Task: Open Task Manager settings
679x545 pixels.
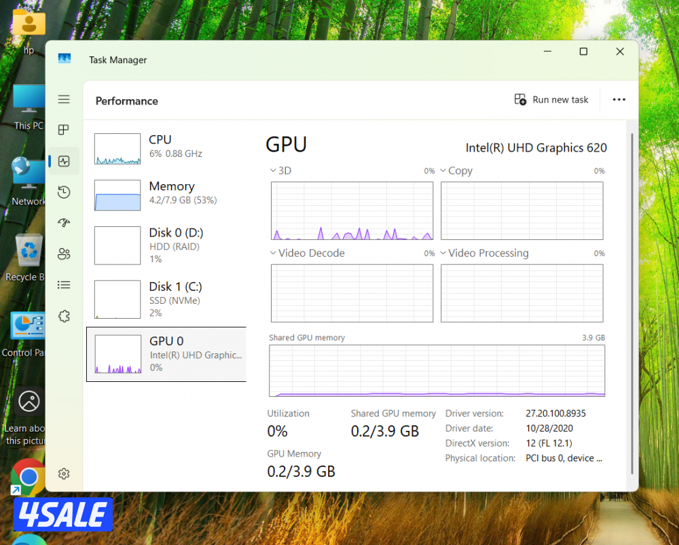Action: pos(64,474)
